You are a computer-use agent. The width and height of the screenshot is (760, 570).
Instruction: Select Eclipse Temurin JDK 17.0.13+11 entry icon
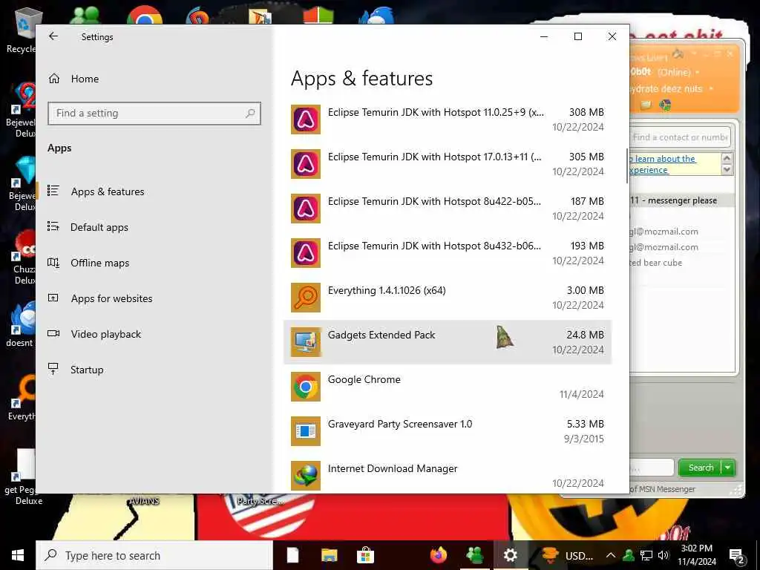pos(305,164)
